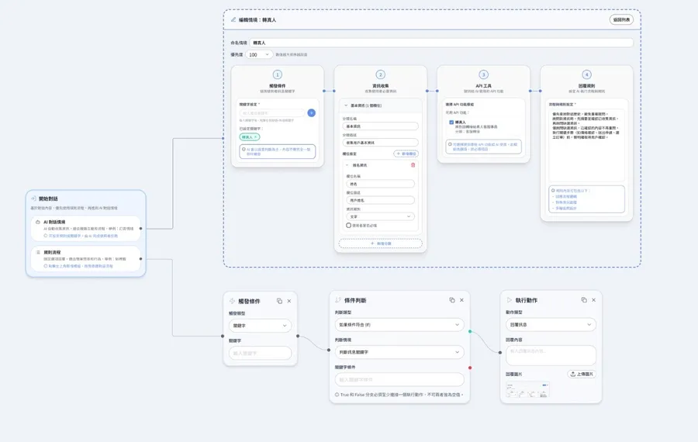The height and width of the screenshot is (442, 698).
Task: Close the 執行動作 node
Action: click(594, 300)
